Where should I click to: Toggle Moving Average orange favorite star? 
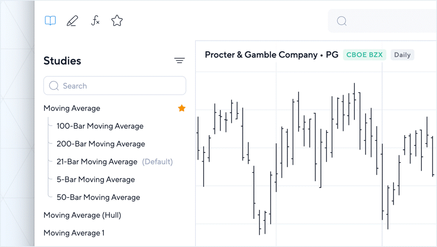coord(182,108)
